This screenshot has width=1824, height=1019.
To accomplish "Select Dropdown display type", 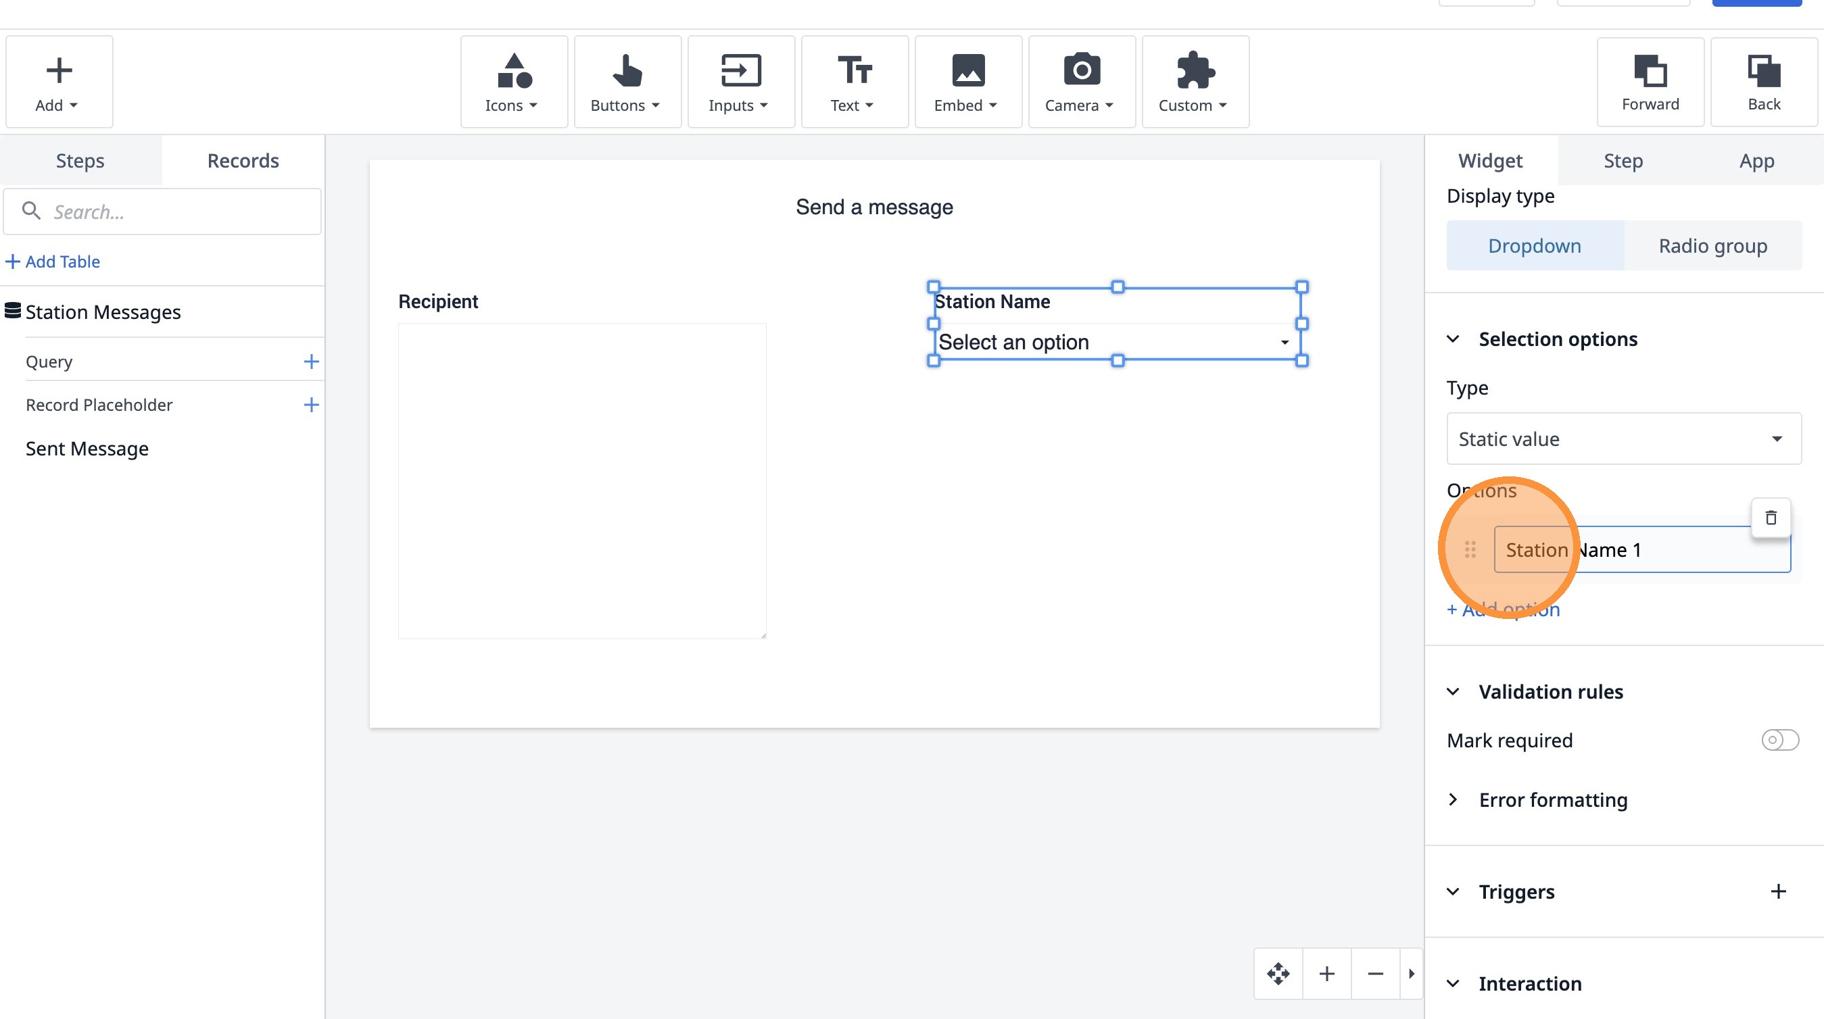I will coord(1534,245).
